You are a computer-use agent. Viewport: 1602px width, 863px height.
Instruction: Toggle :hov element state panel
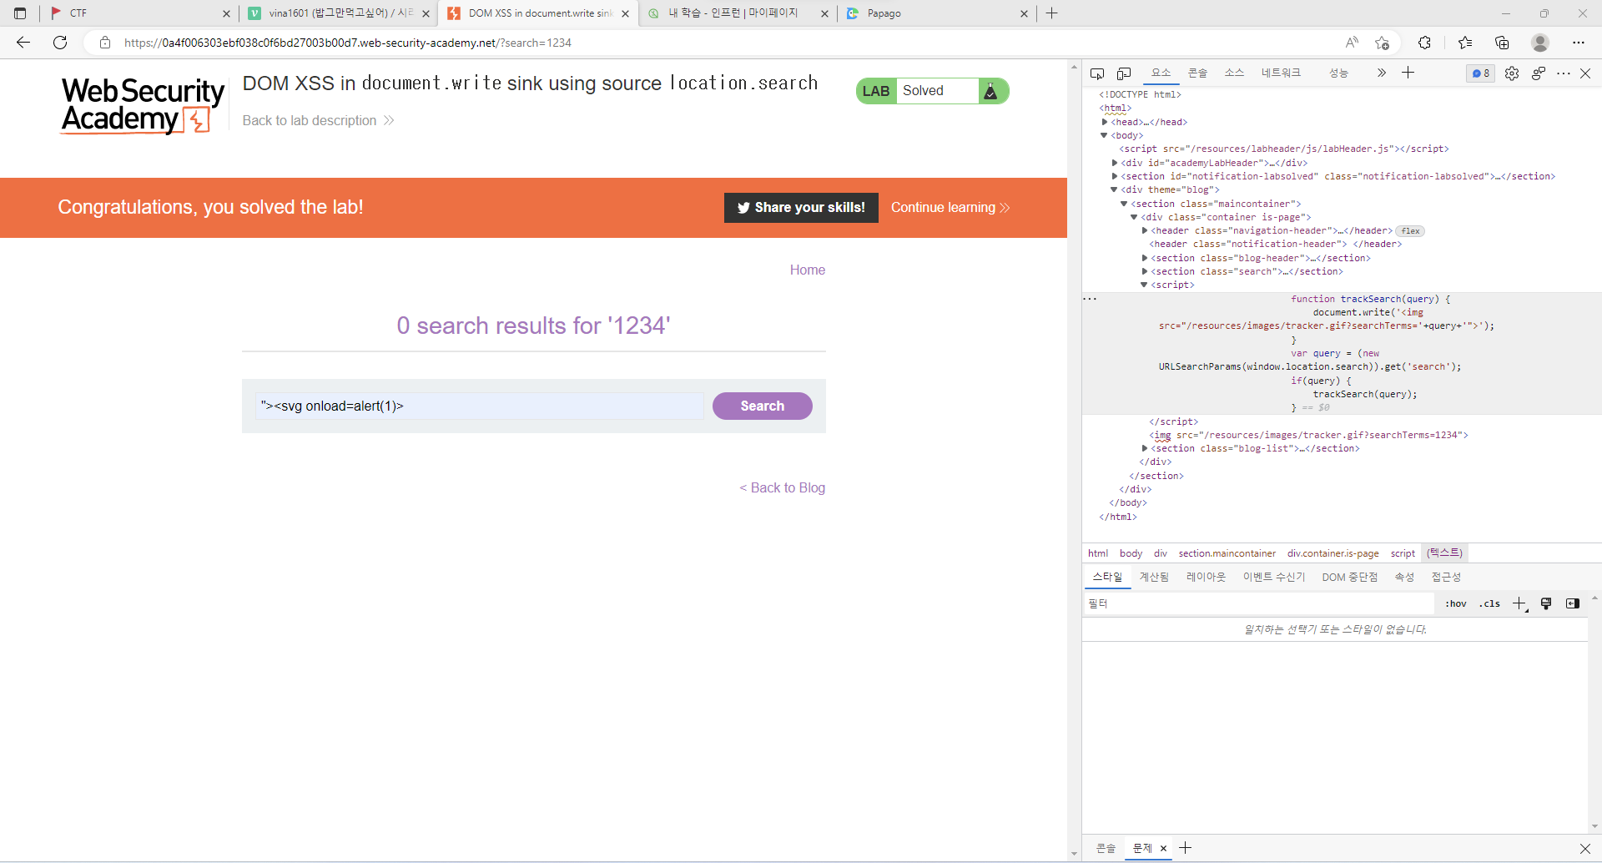click(x=1456, y=603)
